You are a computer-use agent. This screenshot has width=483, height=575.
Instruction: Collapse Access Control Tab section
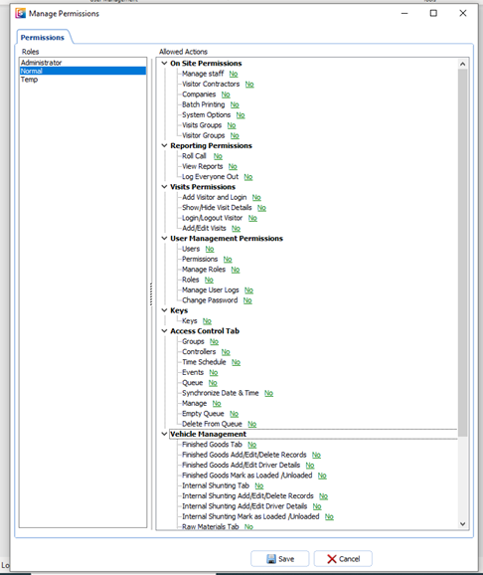pos(164,330)
